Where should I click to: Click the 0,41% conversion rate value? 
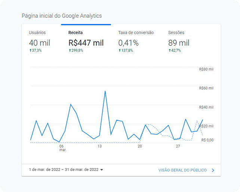point(129,43)
